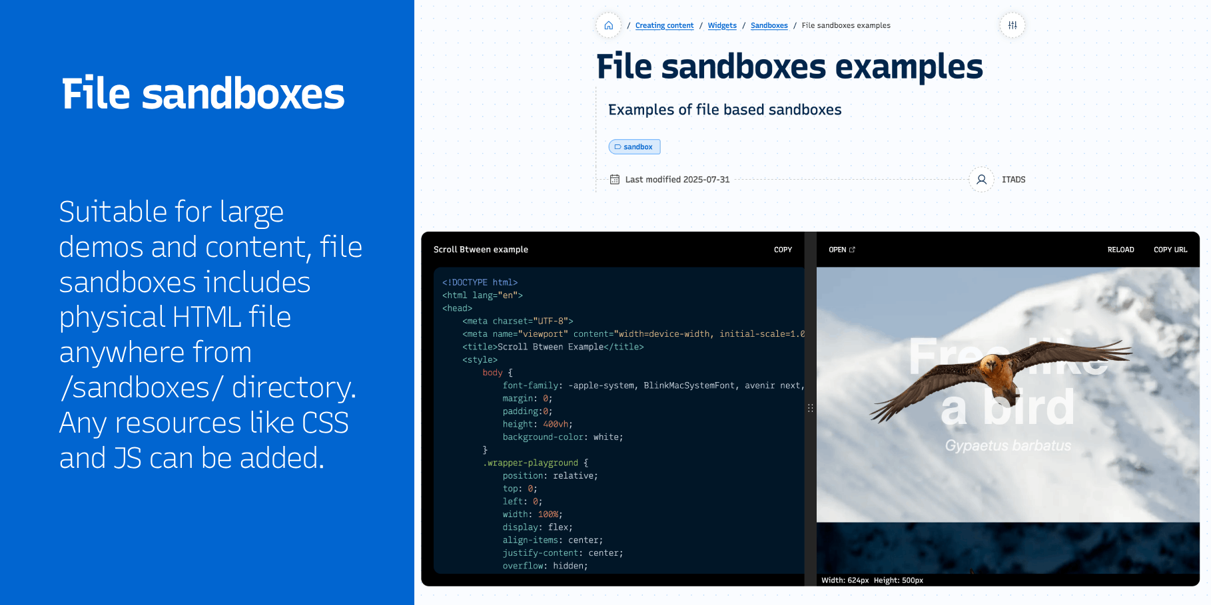Open display settings via the sliders icon
Screen dimensions: 1211x605
(x=1012, y=25)
